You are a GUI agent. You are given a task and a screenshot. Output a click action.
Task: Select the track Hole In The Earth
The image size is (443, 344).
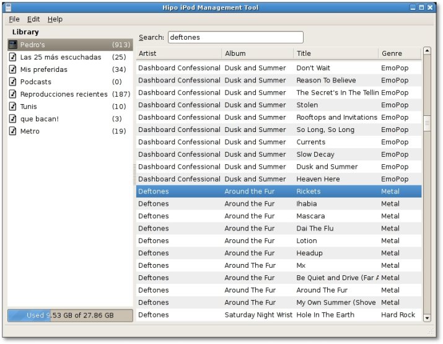pyautogui.click(x=279, y=315)
